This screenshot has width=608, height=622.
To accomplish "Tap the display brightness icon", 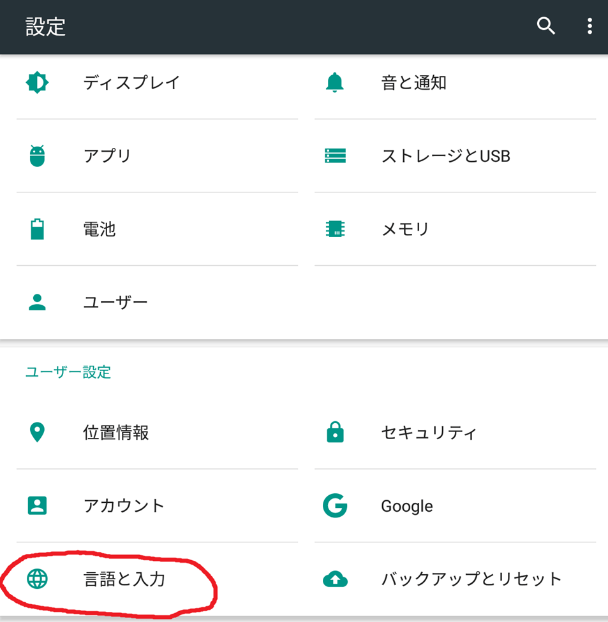I will click(37, 82).
